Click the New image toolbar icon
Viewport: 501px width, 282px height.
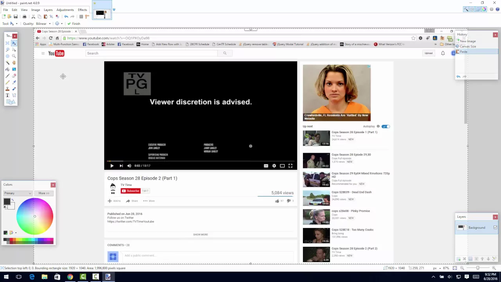point(4,16)
